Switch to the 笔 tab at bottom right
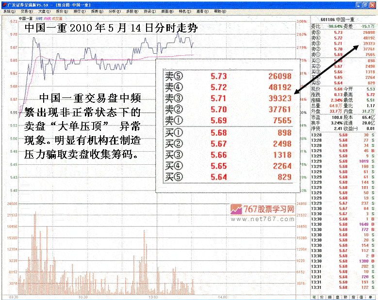The image size is (378, 300). [x=314, y=298]
